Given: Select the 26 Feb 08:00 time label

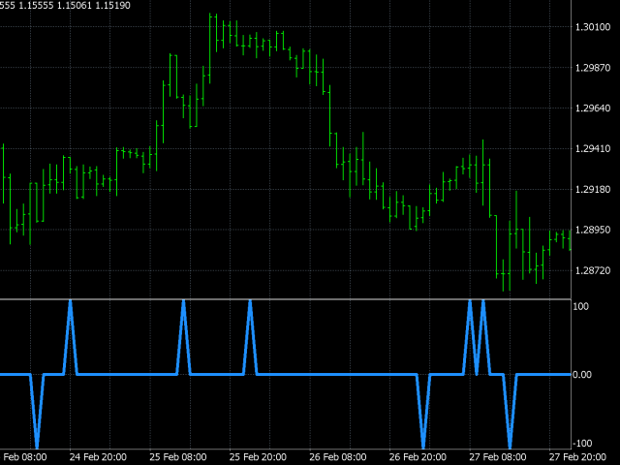Looking at the screenshot, I should tap(338, 457).
